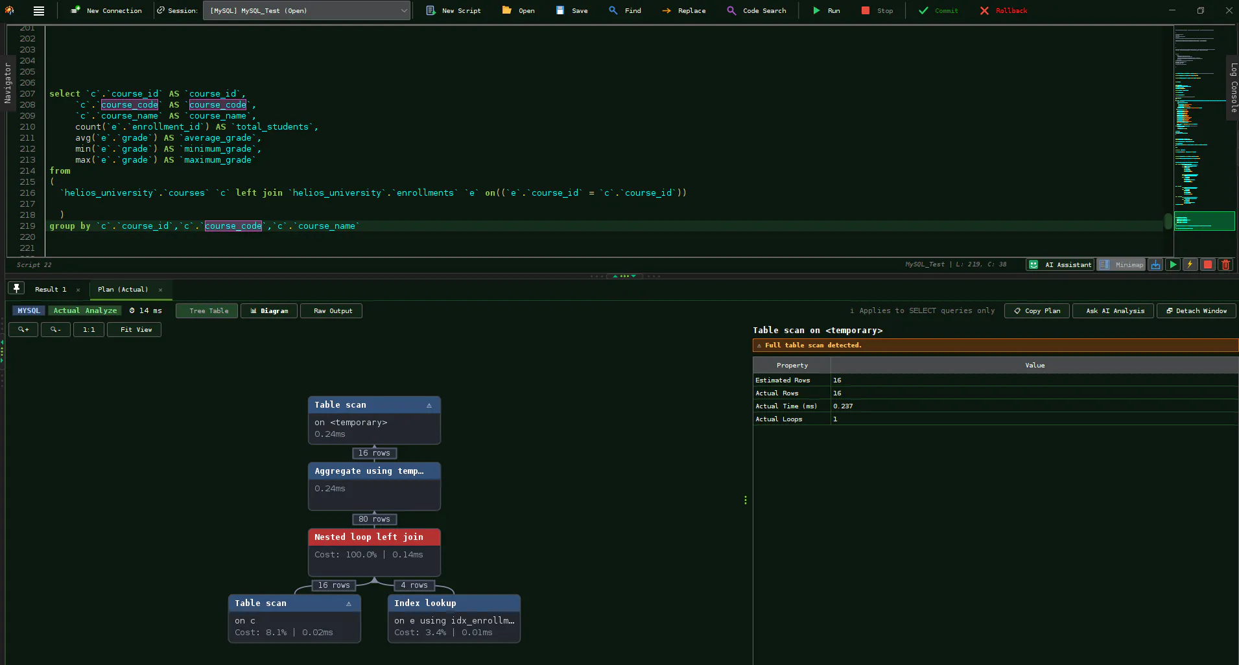Image resolution: width=1239 pixels, height=665 pixels.
Task: Select the Table scan on c node
Action: (294, 618)
